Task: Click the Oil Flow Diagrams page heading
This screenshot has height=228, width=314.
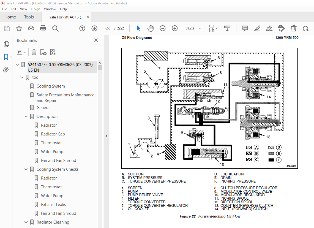Action: (136, 37)
